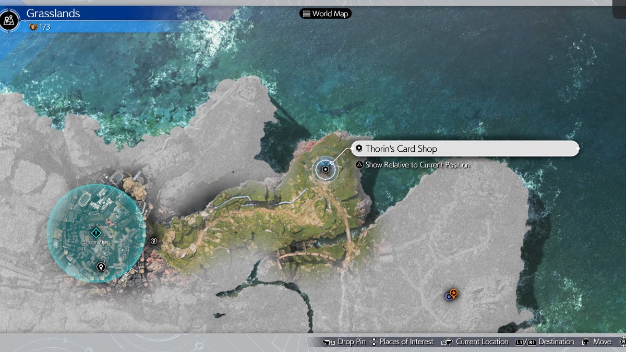Click the location pin inside the teal circle

tap(101, 267)
